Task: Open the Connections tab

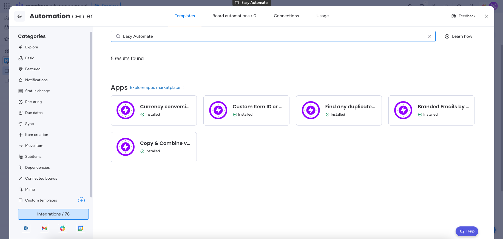Action: point(286,16)
